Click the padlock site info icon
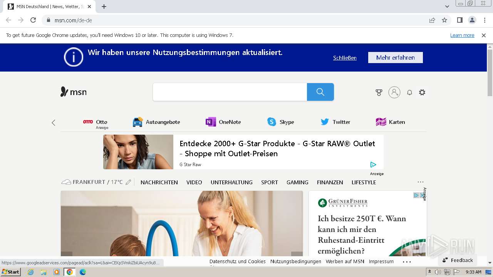 [x=49, y=20]
